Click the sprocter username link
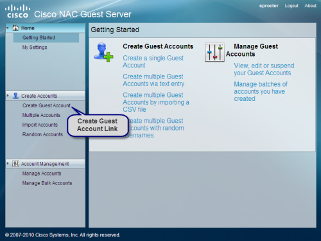Screen dimensions: 321x241 (269, 6)
